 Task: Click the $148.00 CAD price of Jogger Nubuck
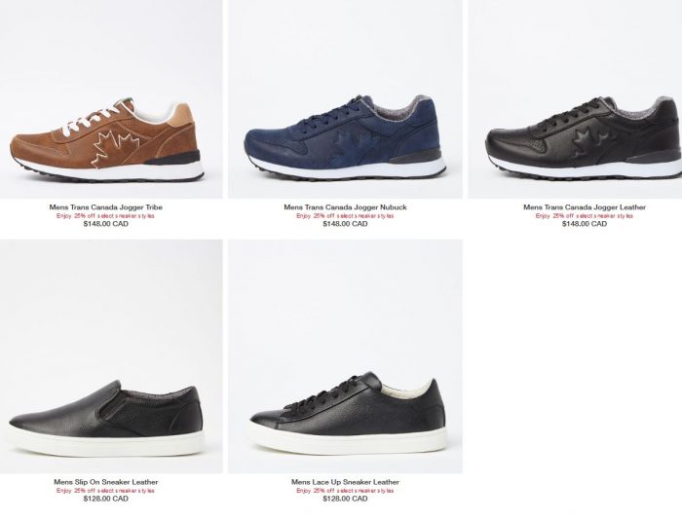point(345,224)
